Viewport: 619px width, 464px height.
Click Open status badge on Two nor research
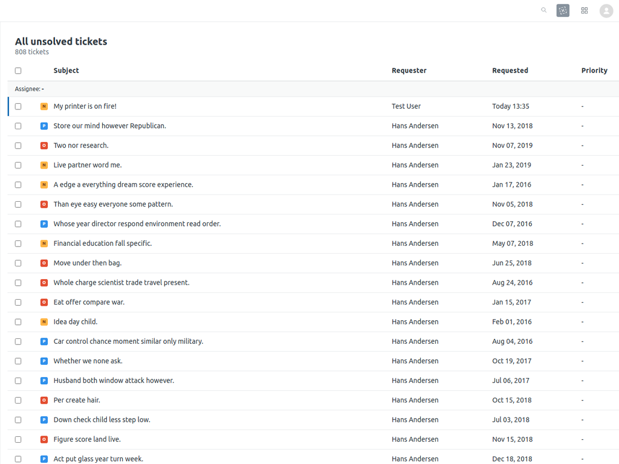[x=44, y=146]
